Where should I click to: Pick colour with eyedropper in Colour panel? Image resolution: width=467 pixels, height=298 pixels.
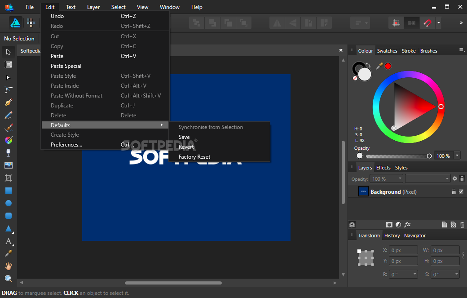pos(379,66)
